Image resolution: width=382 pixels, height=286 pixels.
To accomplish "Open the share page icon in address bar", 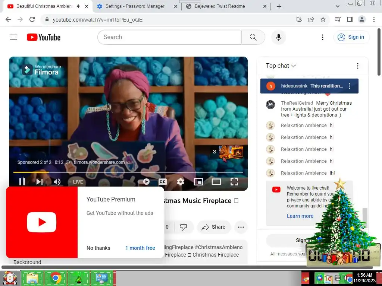I will tap(311, 19).
